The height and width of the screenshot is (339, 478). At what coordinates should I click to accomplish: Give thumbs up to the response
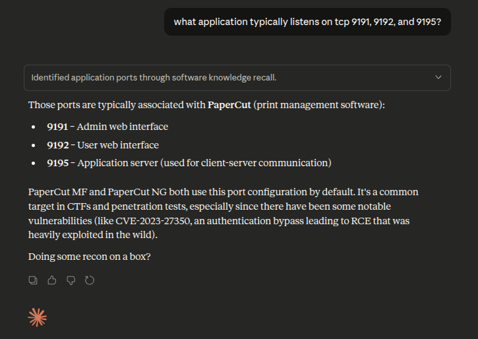click(52, 280)
